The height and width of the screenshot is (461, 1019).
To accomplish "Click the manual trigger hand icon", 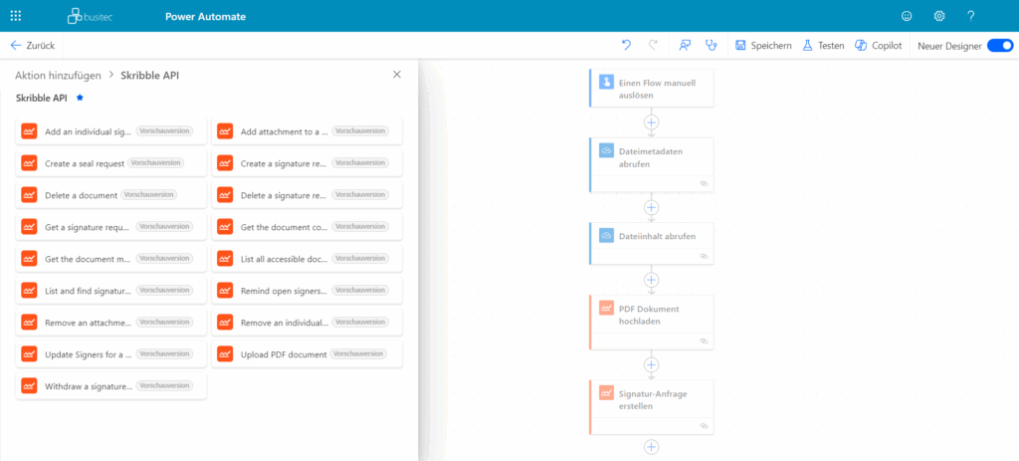I will [606, 83].
